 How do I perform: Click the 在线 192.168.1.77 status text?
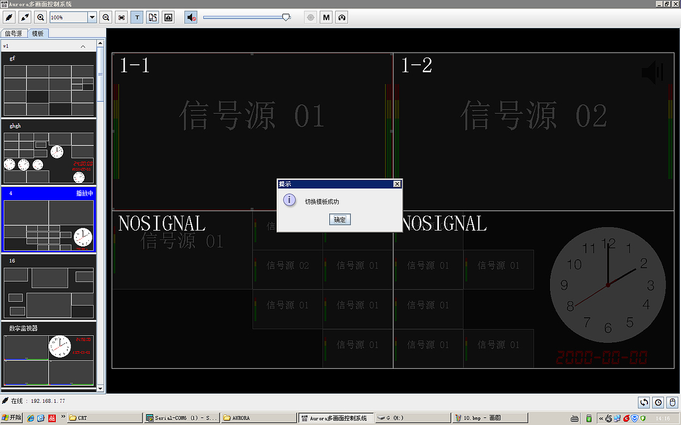pos(38,401)
